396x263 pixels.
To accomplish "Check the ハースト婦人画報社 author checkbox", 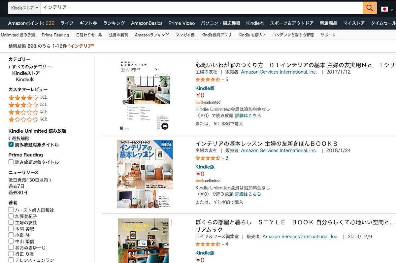I will (x=11, y=210).
